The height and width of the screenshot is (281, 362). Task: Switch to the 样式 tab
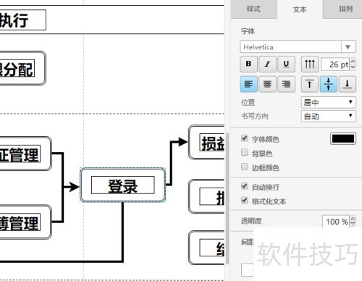[253, 9]
